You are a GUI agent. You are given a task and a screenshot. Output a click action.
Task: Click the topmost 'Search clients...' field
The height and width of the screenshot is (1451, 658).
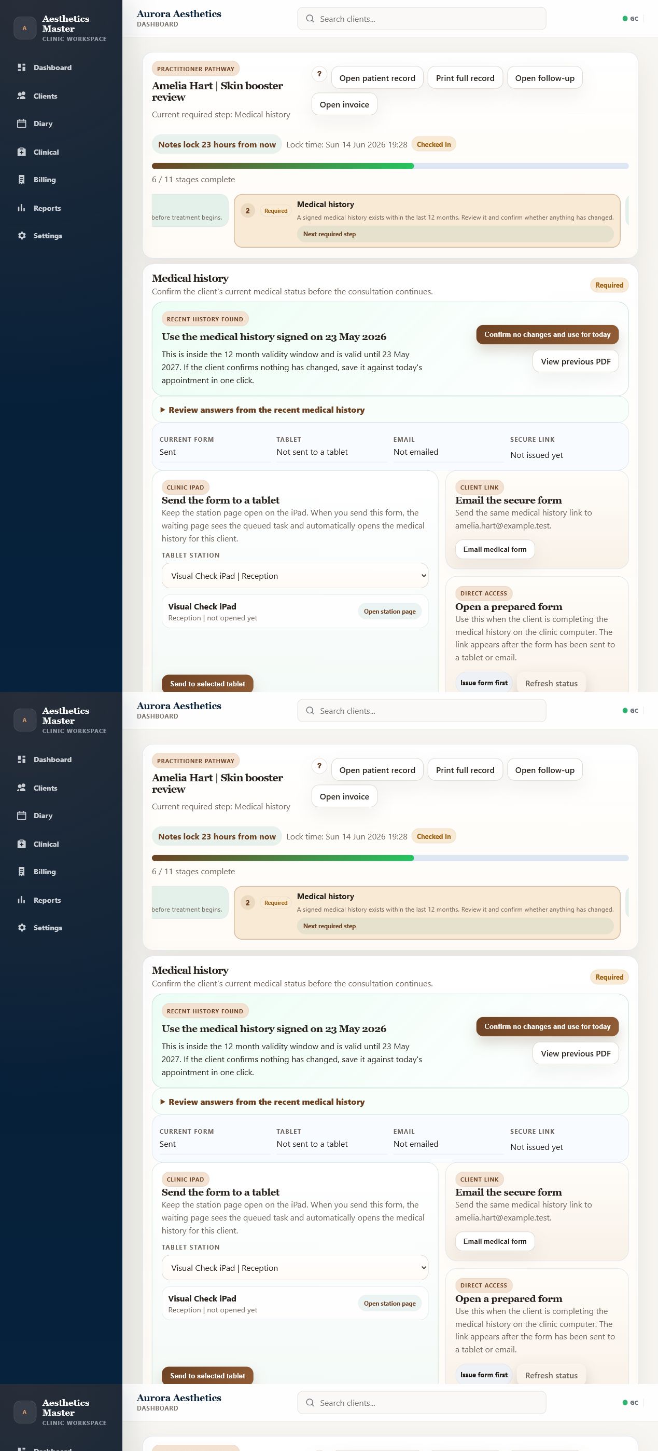tap(422, 19)
